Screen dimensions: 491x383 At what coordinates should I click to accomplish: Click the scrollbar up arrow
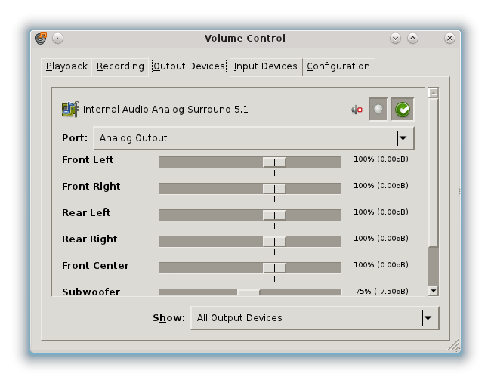[x=433, y=93]
